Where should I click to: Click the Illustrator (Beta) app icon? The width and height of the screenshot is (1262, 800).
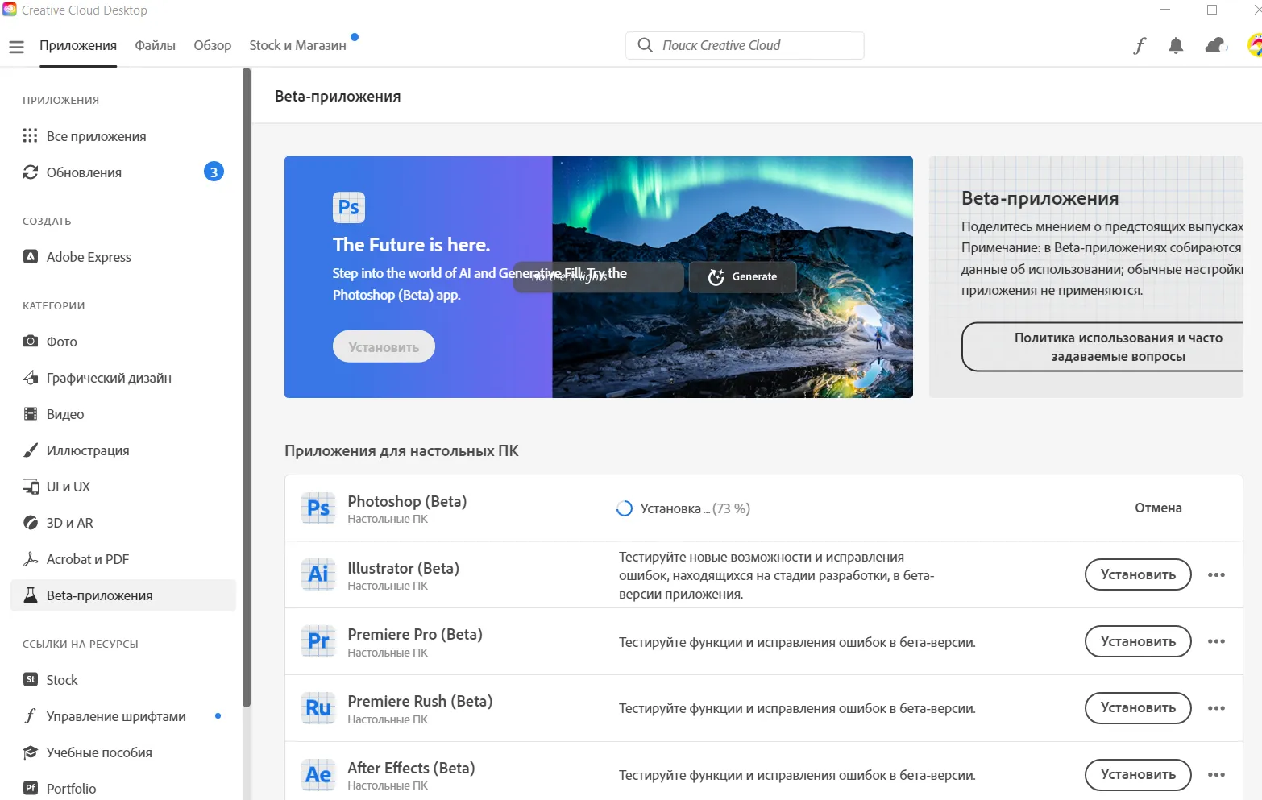(x=318, y=574)
